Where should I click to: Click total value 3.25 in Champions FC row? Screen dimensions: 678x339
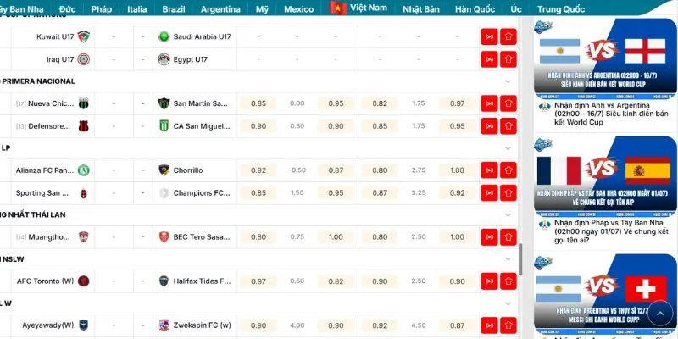419,193
